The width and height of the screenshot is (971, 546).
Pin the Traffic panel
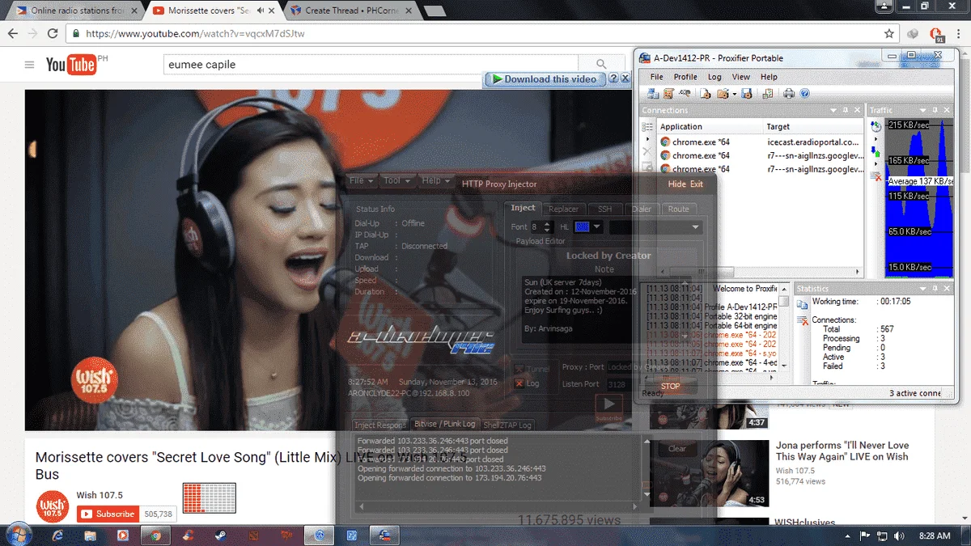click(x=937, y=110)
